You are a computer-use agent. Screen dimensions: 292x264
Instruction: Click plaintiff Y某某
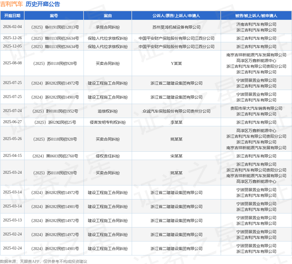coord(176,63)
